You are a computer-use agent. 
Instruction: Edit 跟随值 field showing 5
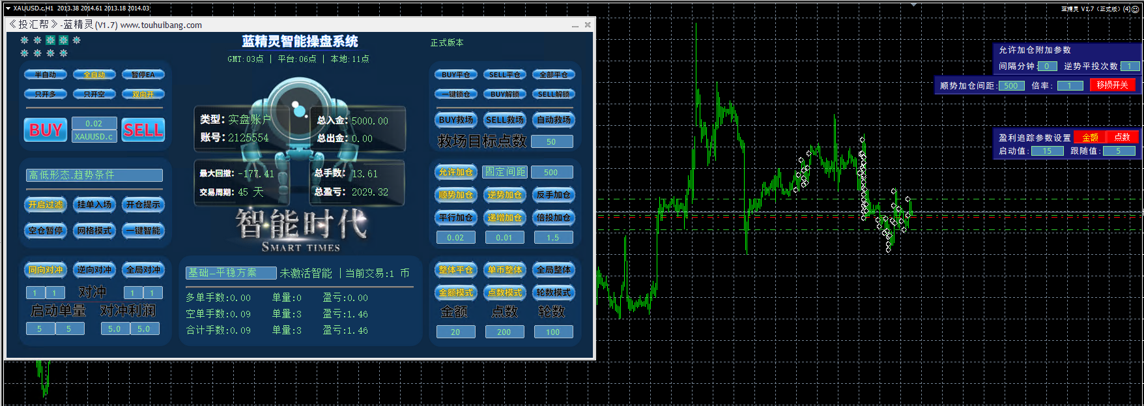tap(1119, 151)
